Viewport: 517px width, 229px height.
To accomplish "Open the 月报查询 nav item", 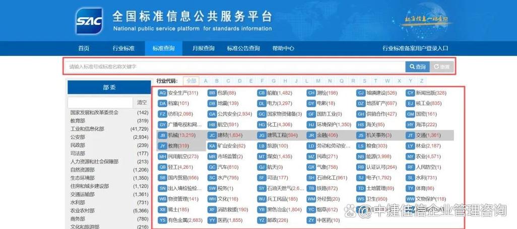I will click(204, 48).
